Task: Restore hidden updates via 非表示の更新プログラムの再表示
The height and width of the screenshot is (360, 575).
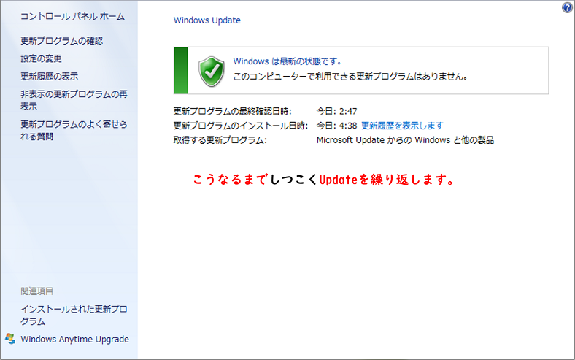Action: click(74, 100)
